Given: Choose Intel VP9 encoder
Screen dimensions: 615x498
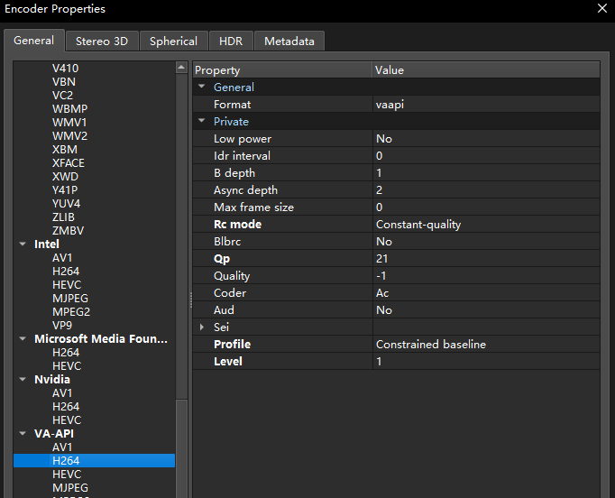Looking at the screenshot, I should tap(62, 326).
